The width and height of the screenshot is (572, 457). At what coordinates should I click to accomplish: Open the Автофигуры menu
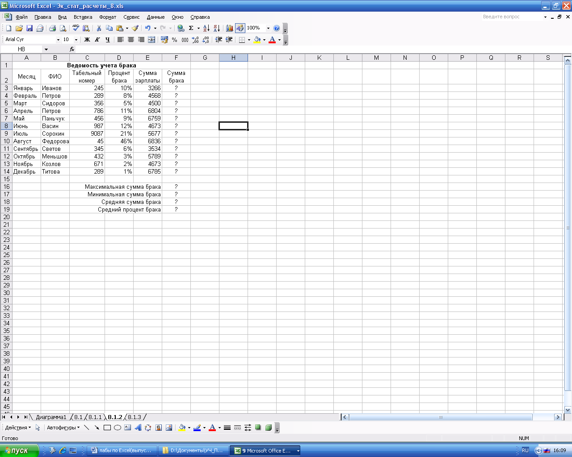pos(63,428)
